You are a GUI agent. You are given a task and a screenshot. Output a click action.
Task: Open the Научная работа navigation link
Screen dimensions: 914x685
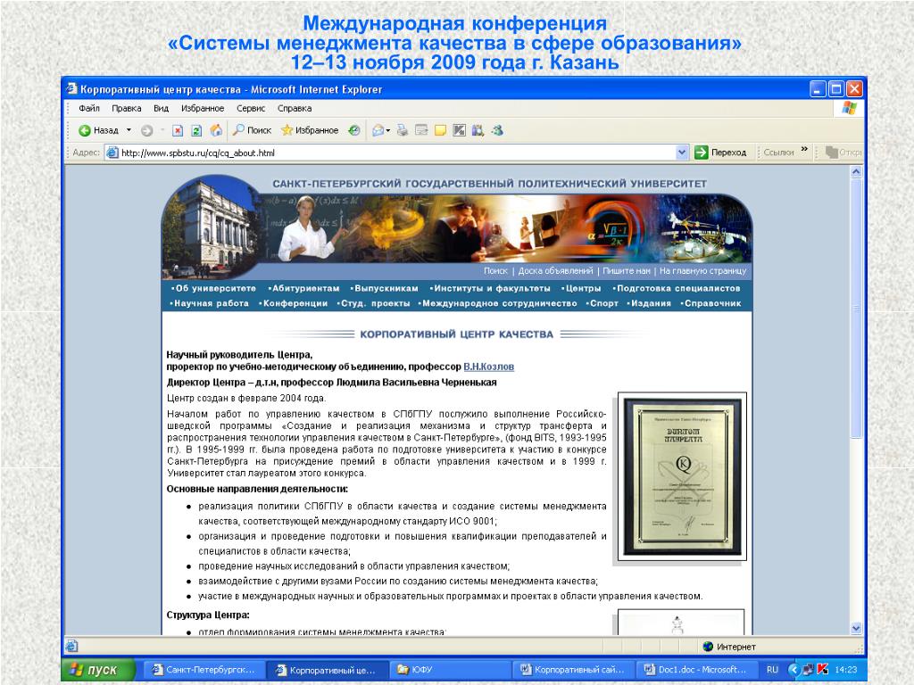(x=211, y=303)
